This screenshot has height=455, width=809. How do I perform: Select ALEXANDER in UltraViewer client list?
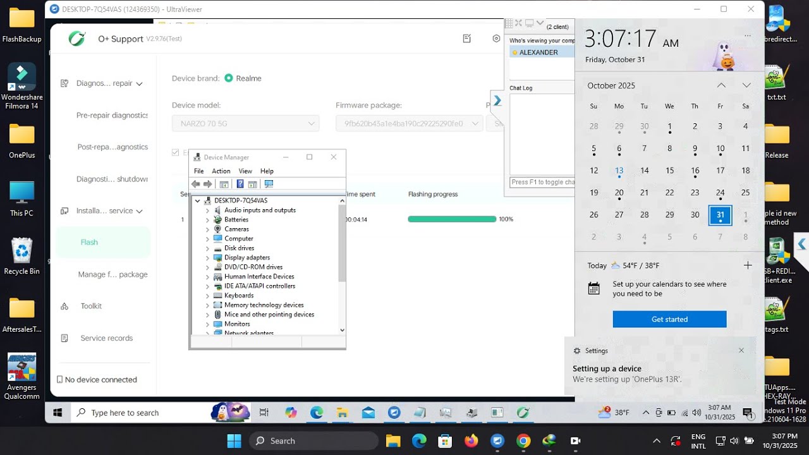coord(542,52)
